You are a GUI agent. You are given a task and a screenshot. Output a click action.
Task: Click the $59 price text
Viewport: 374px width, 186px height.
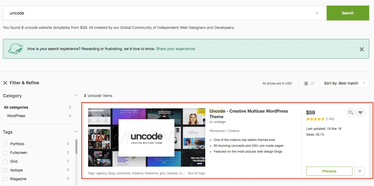[311, 112]
